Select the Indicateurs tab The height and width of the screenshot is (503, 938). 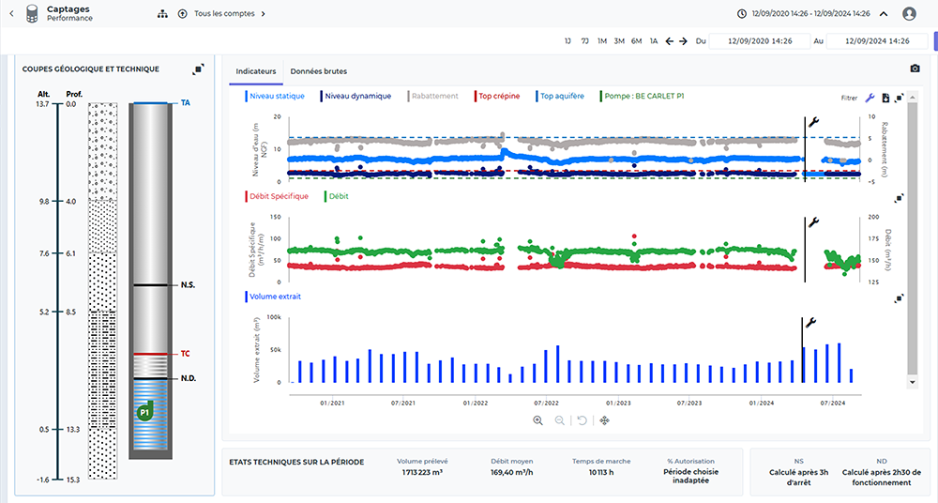pyautogui.click(x=256, y=71)
